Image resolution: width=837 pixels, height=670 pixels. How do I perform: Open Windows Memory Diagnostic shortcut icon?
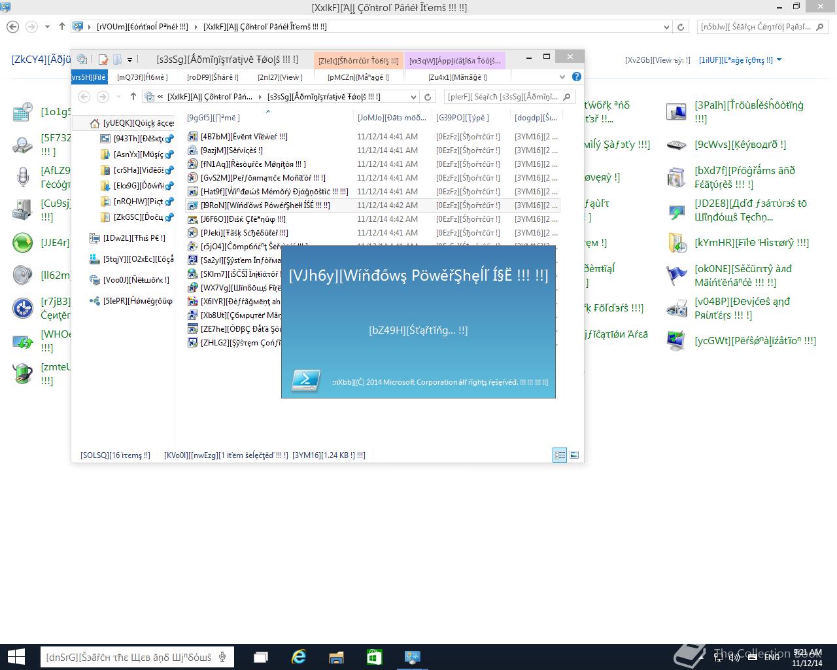click(193, 192)
